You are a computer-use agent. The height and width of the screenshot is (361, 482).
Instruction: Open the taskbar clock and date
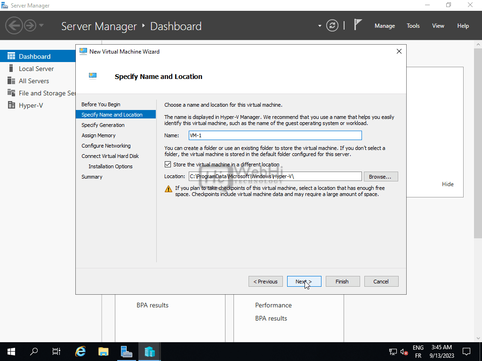tap(442, 352)
